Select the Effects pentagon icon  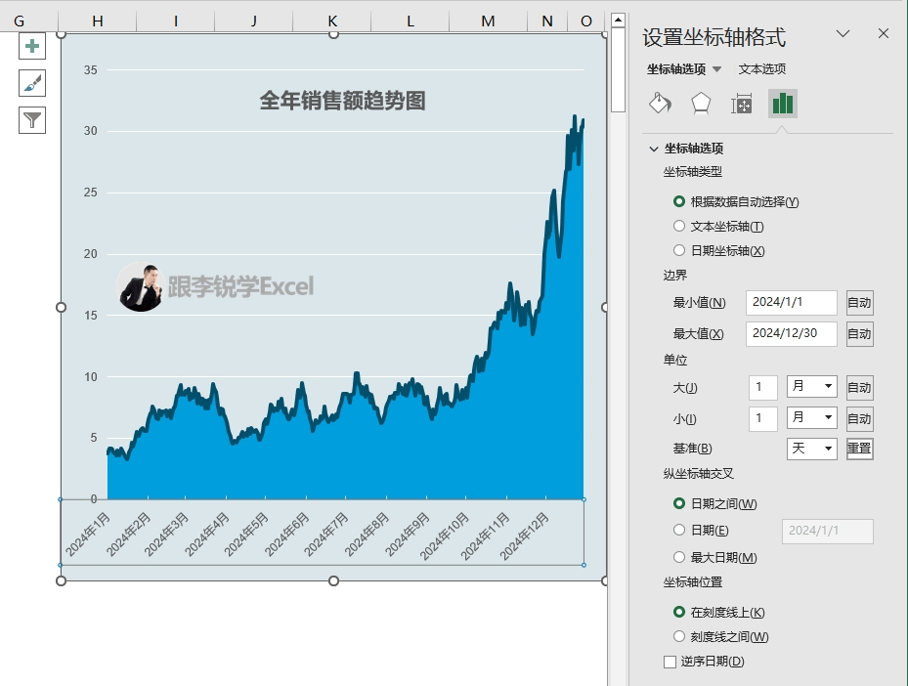tap(701, 104)
